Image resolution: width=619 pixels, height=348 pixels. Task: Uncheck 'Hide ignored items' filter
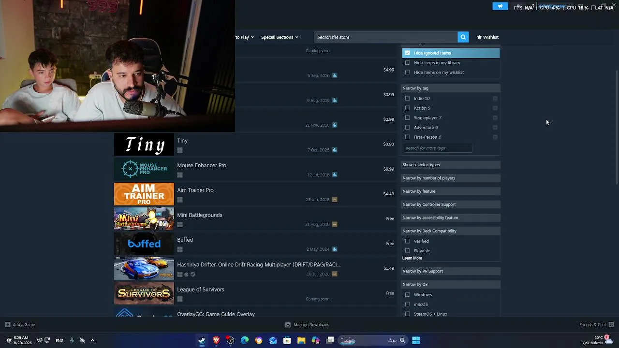point(408,53)
